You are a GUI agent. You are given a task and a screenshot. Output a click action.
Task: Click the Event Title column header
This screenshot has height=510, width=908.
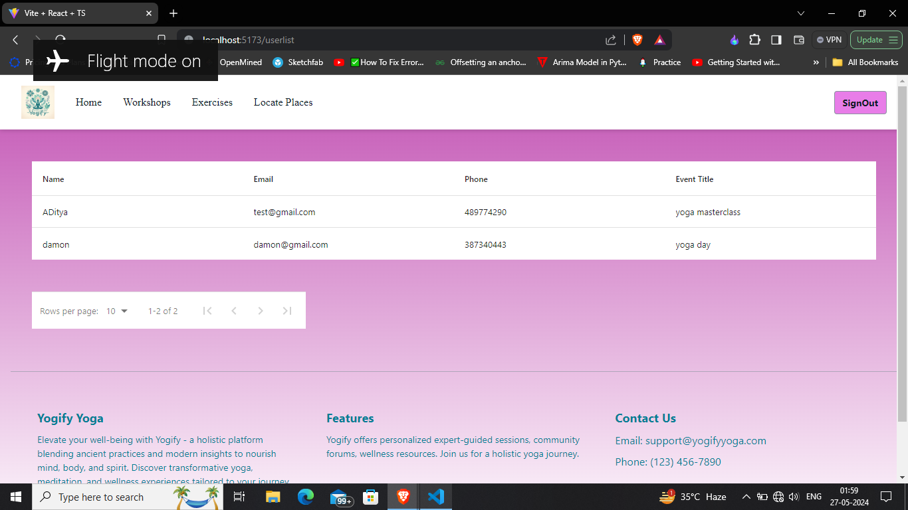coord(695,179)
